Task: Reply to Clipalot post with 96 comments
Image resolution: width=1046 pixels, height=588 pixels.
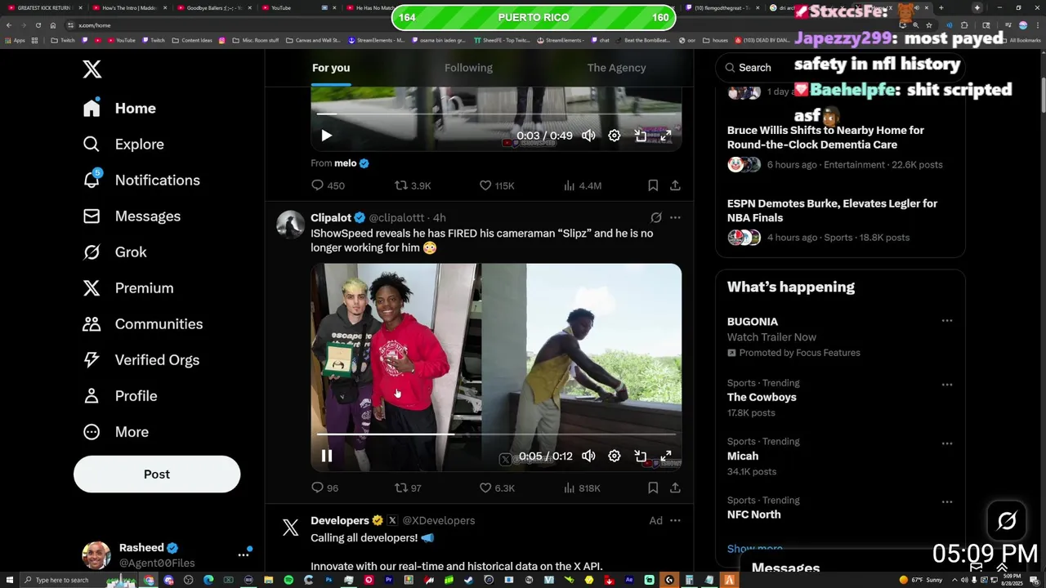Action: click(324, 488)
